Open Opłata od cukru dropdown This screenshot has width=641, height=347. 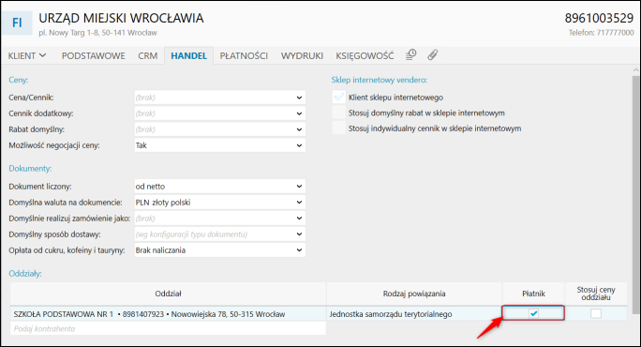(220, 250)
